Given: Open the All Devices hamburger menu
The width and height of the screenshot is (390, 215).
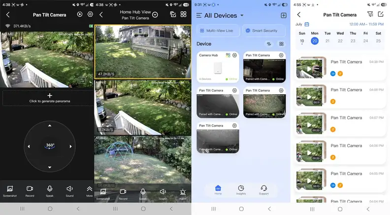Looking at the screenshot, I should coord(199,15).
